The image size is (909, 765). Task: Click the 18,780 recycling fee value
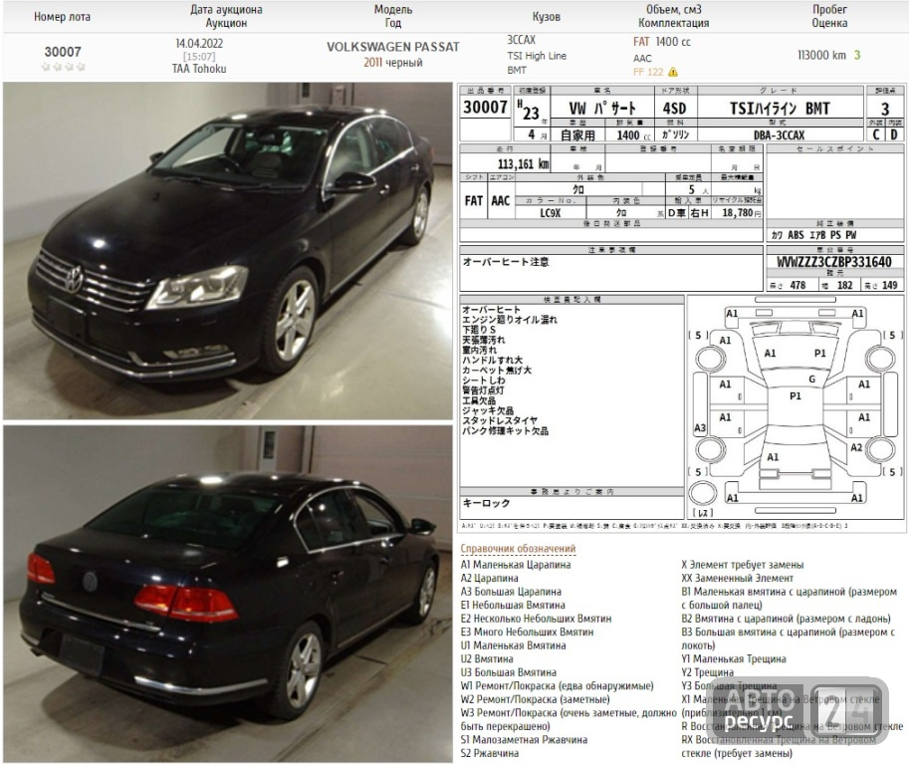coord(738,213)
